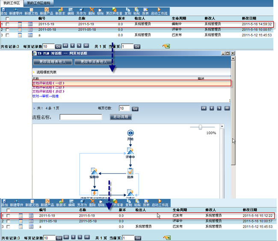Screen dimensions: 278x241
Task: Click 更改所有者 icon in top toolbar
Action: (x=114, y=9)
